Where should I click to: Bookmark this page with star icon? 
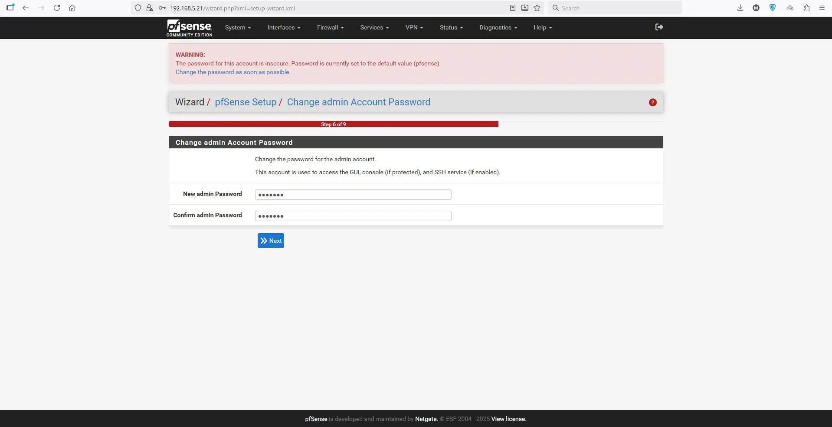pos(537,8)
